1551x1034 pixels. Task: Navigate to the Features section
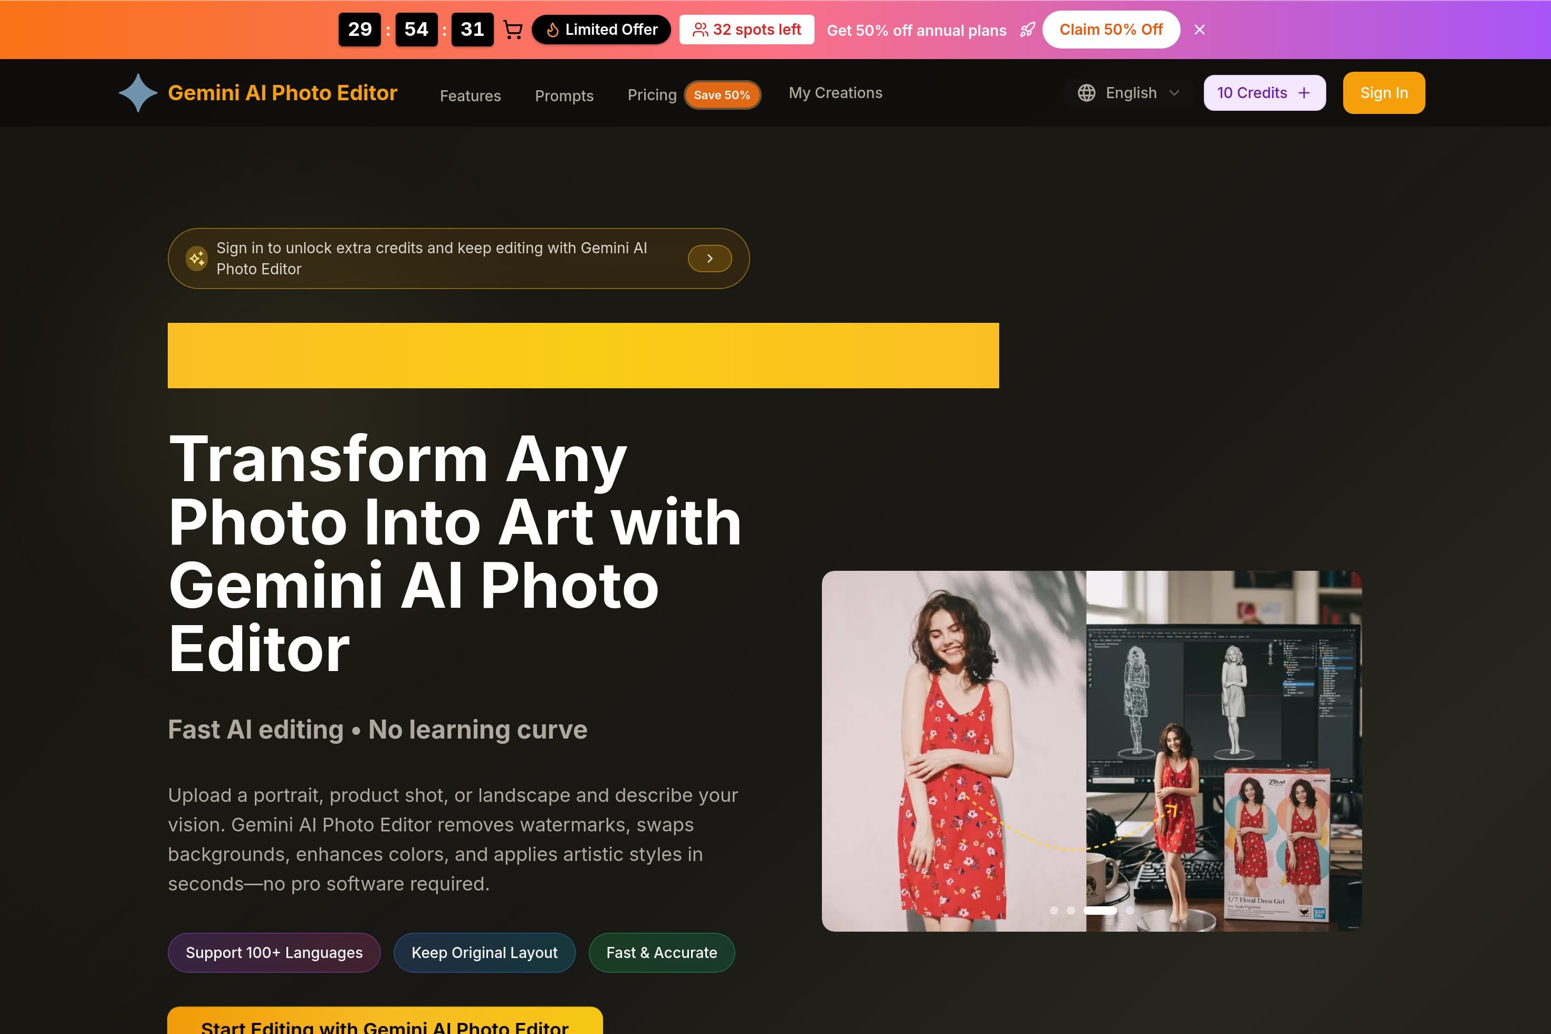pos(470,95)
